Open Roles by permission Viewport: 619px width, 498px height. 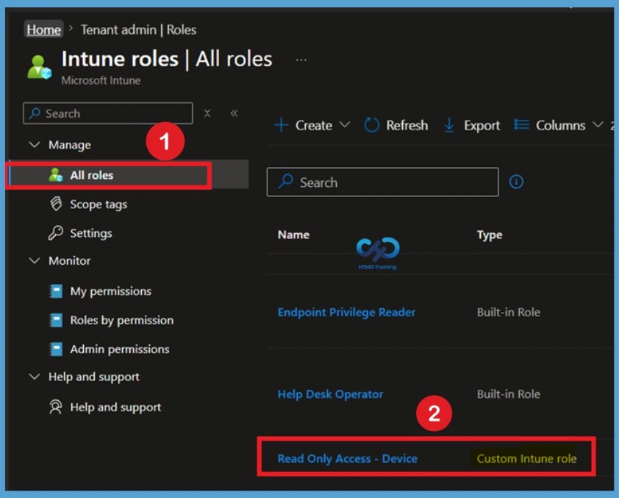click(x=121, y=320)
